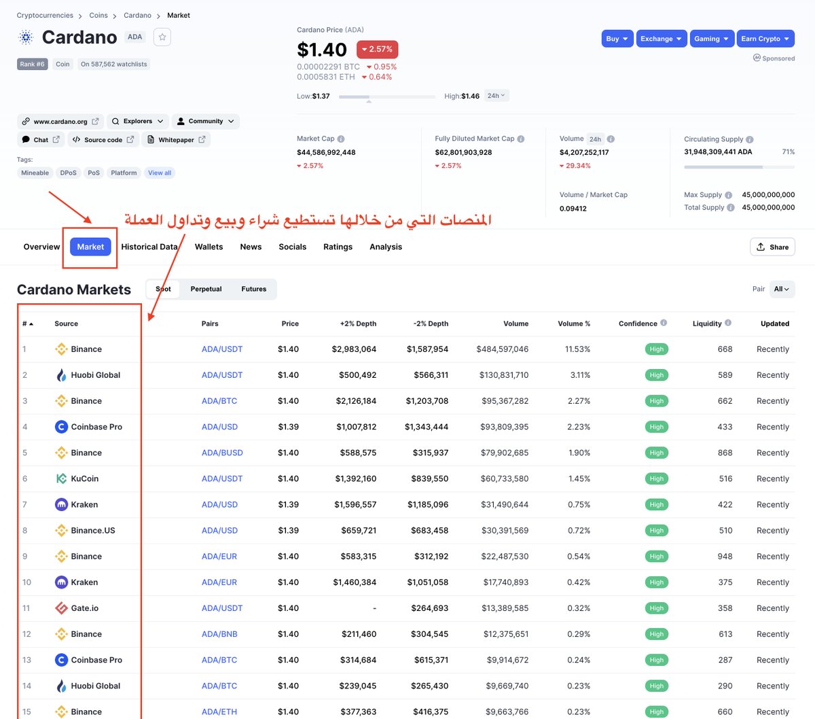Open the Coins breadcrumb link

[x=98, y=15]
